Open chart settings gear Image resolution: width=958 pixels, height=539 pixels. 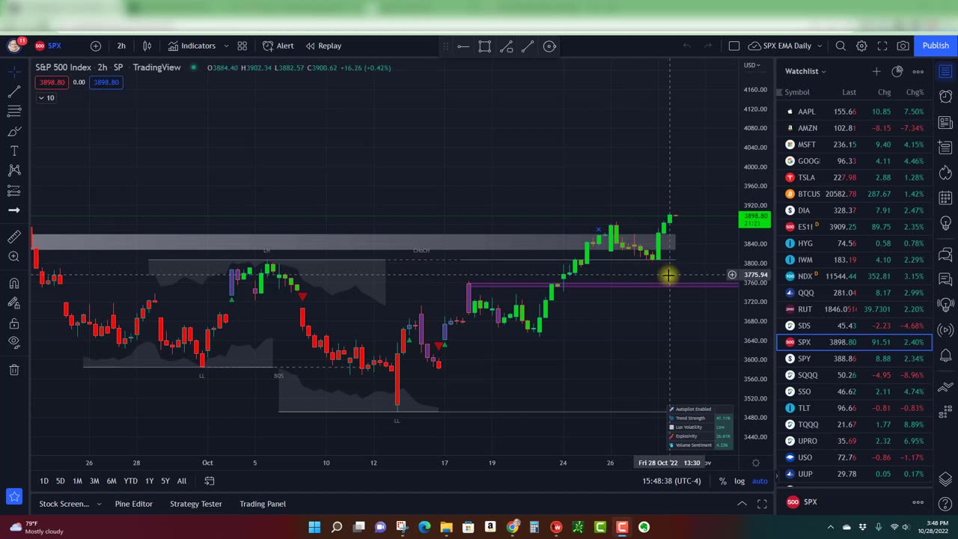[861, 46]
